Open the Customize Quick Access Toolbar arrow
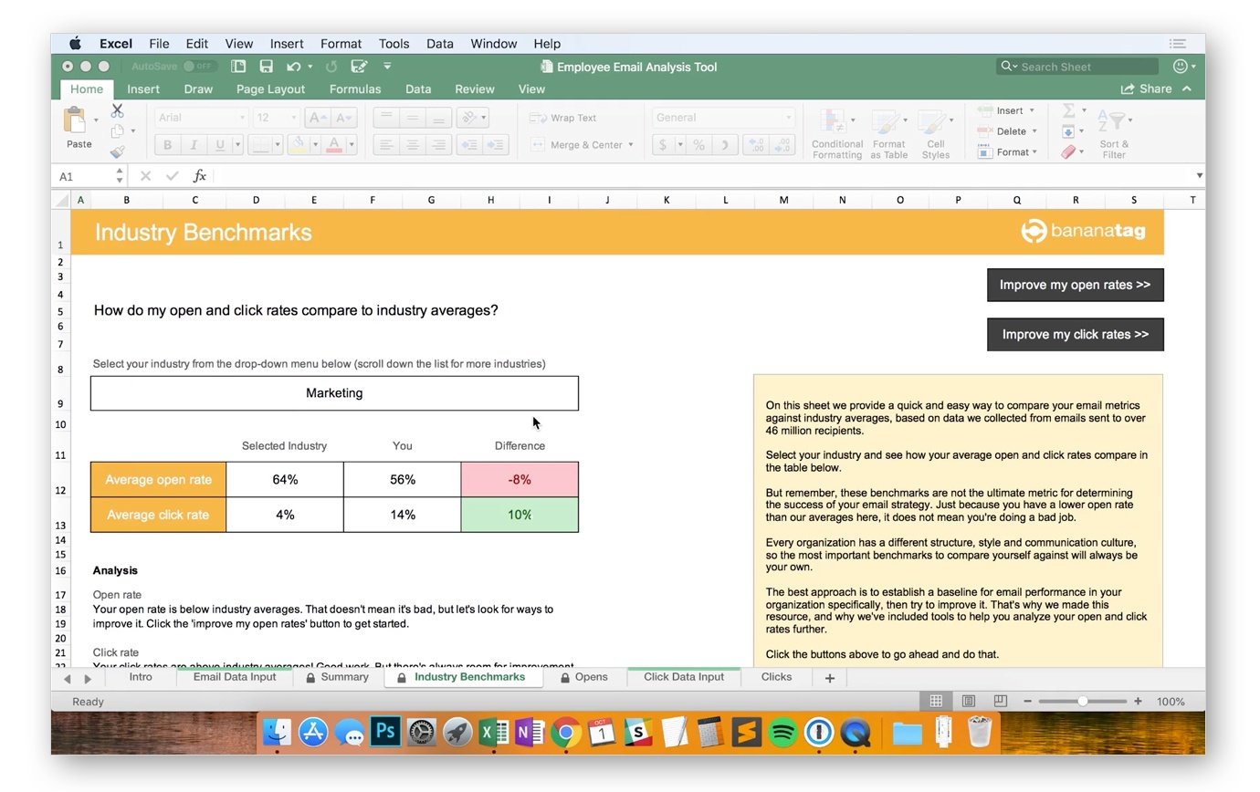 pyautogui.click(x=387, y=67)
